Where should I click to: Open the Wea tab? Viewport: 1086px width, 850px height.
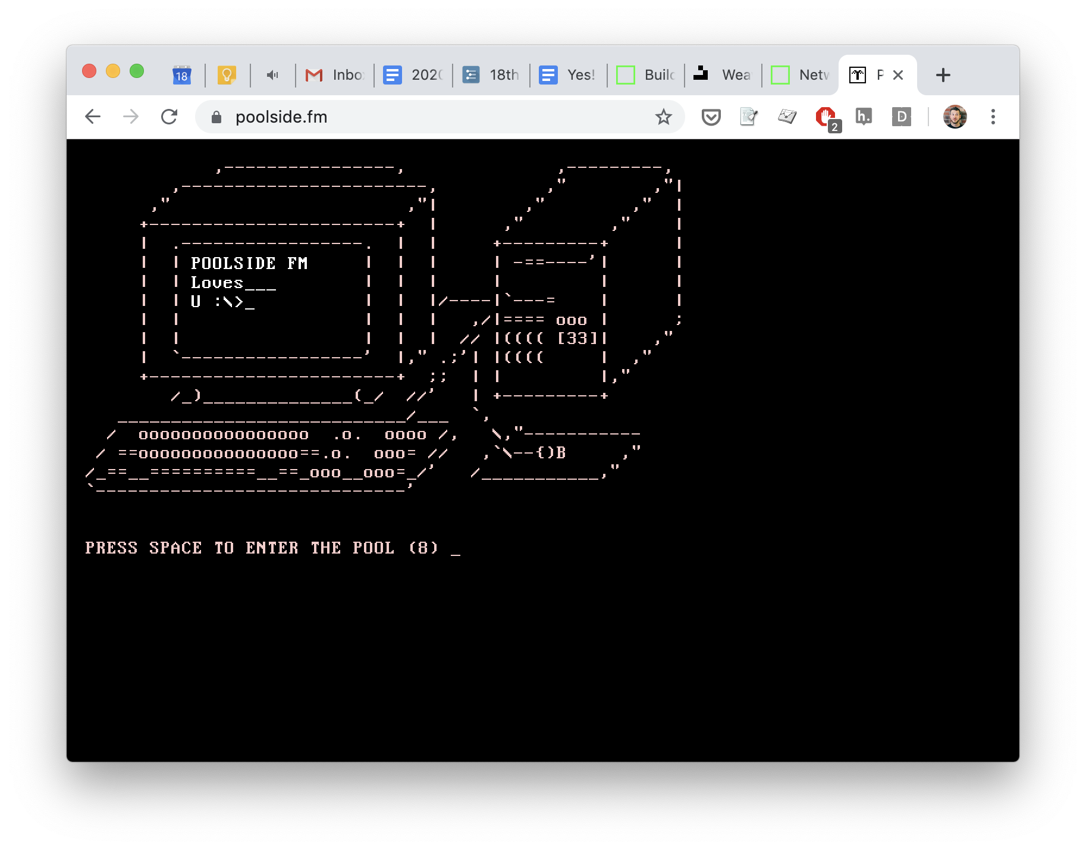tap(723, 75)
